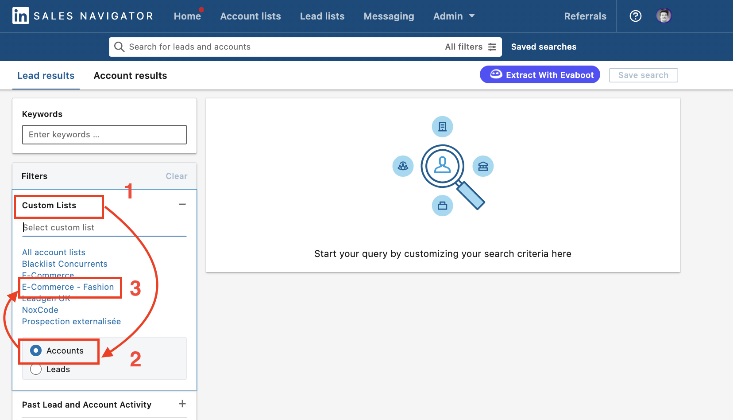Open Lead lists in top navigation
This screenshot has height=420, width=733.
tap(322, 16)
